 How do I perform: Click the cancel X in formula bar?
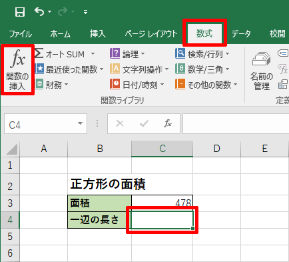(x=120, y=123)
